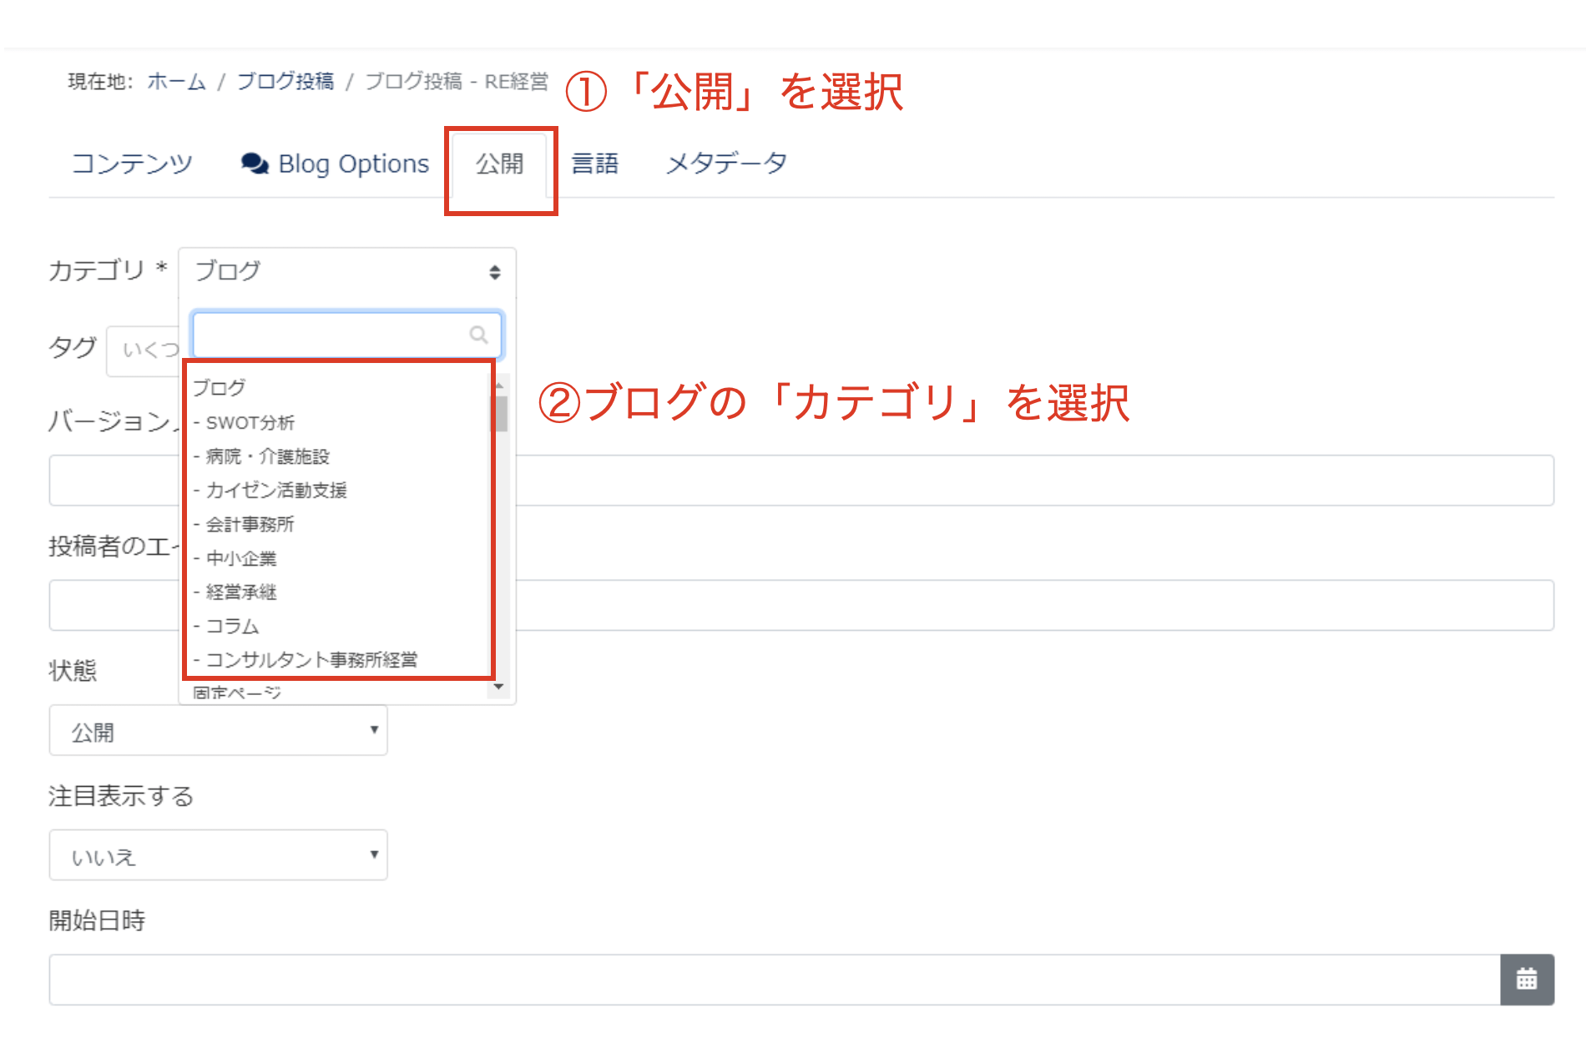Click the Blog Options chat bubble icon
Image resolution: width=1586 pixels, height=1043 pixels.
click(x=255, y=164)
